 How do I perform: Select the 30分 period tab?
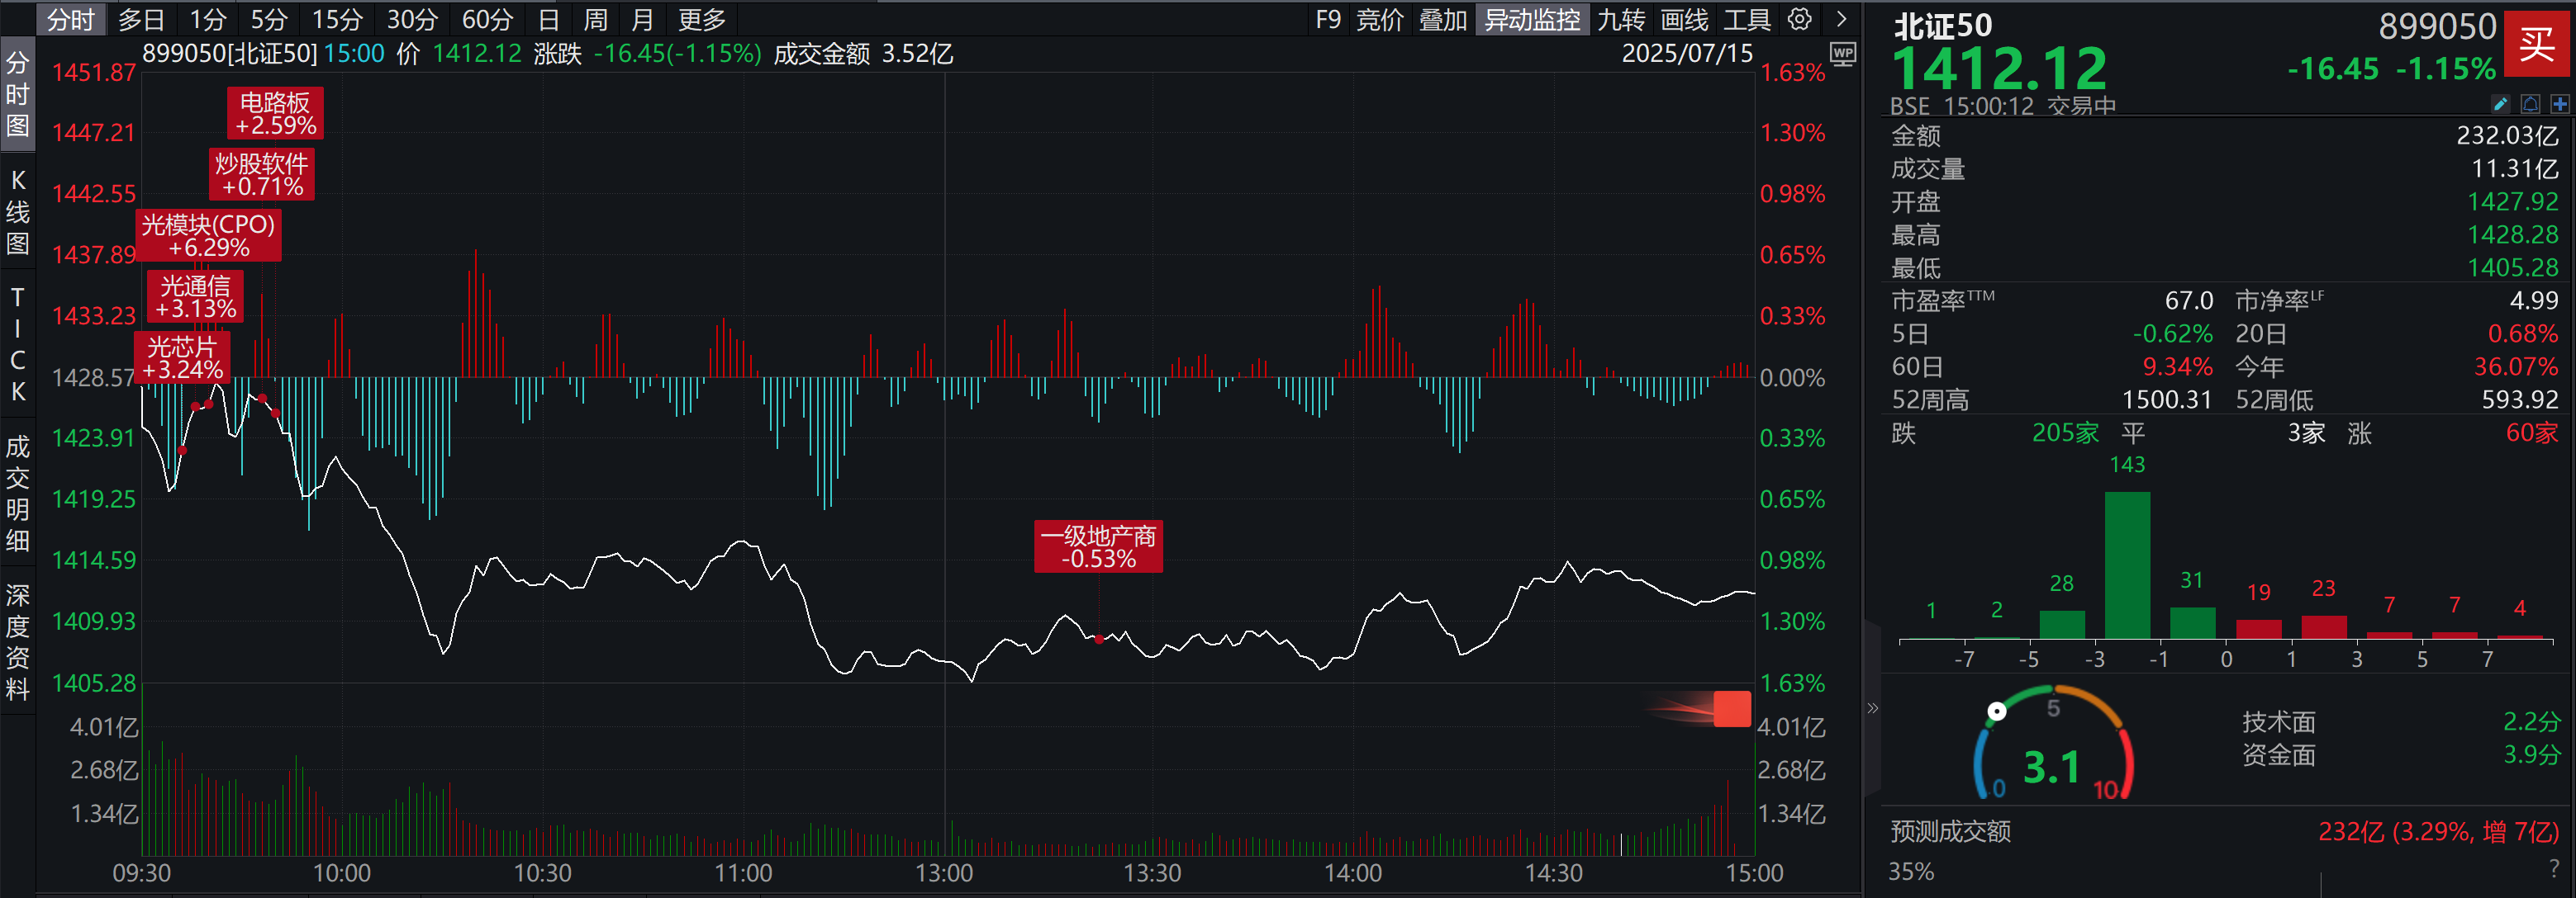pyautogui.click(x=412, y=19)
